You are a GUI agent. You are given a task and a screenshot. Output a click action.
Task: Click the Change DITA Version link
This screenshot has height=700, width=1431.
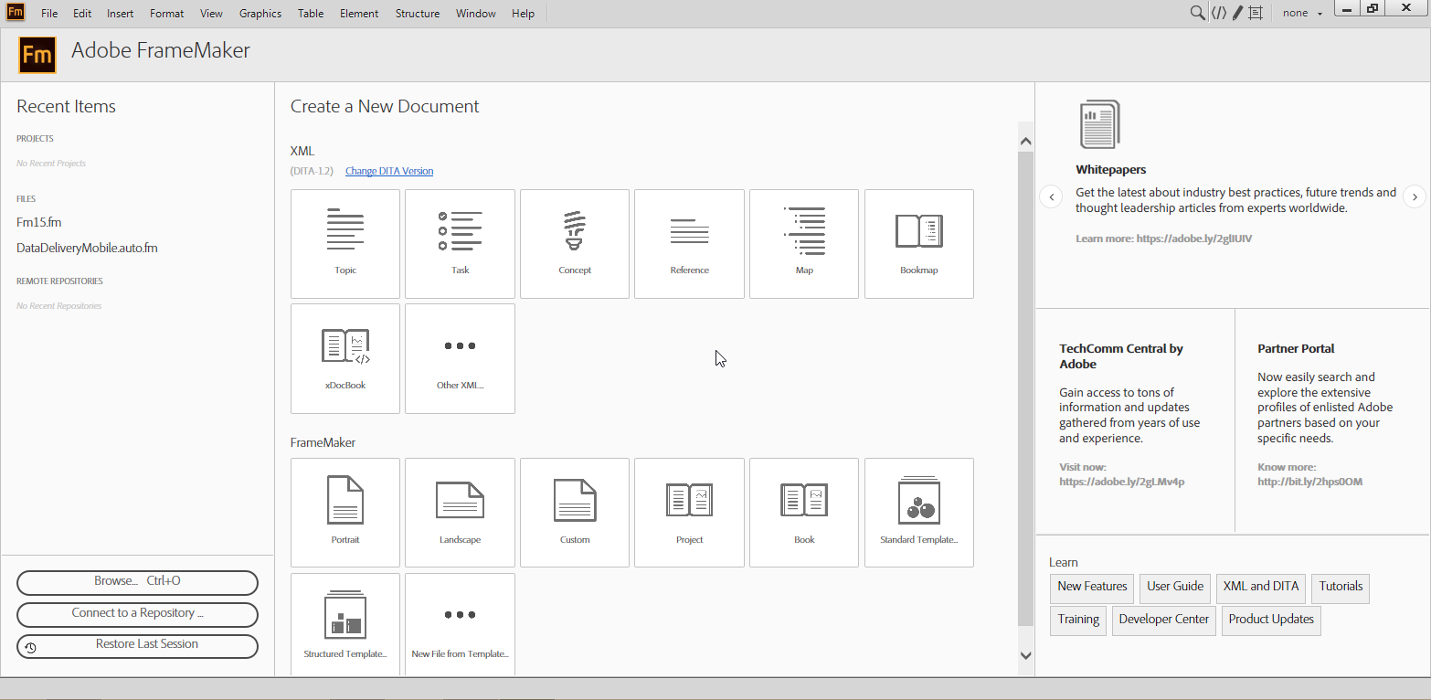389,171
